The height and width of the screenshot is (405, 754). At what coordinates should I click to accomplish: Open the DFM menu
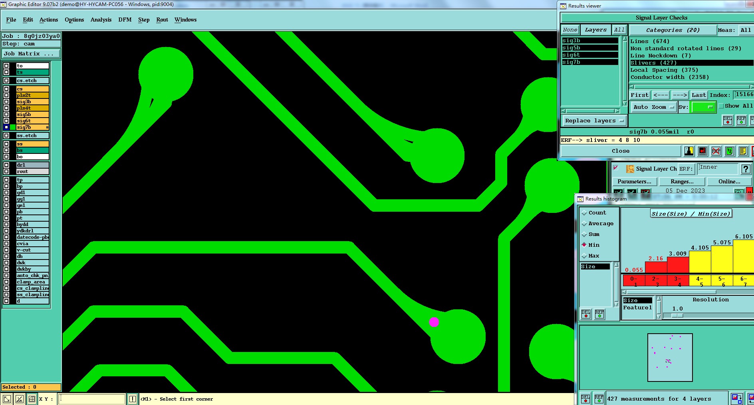[x=125, y=20]
